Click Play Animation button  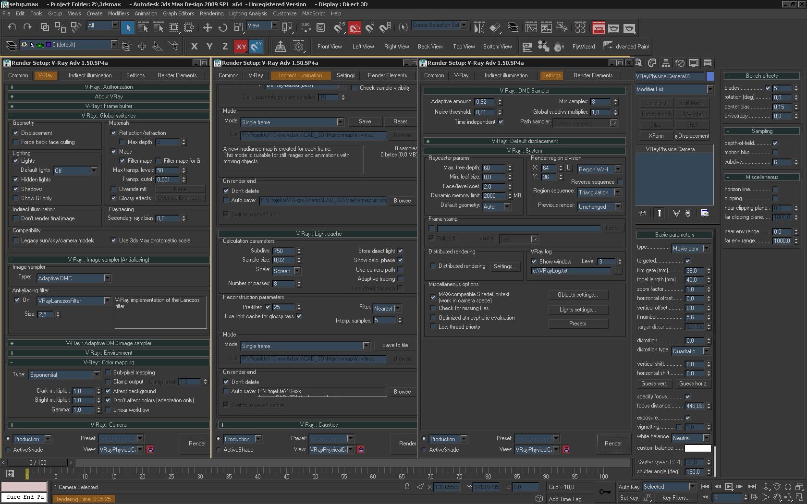click(x=729, y=486)
